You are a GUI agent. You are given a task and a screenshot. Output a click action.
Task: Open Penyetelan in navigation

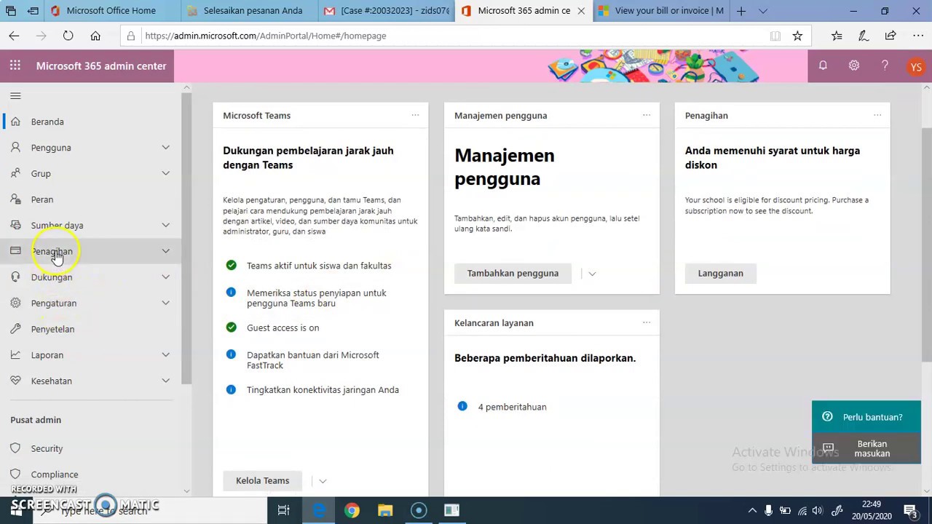[52, 329]
